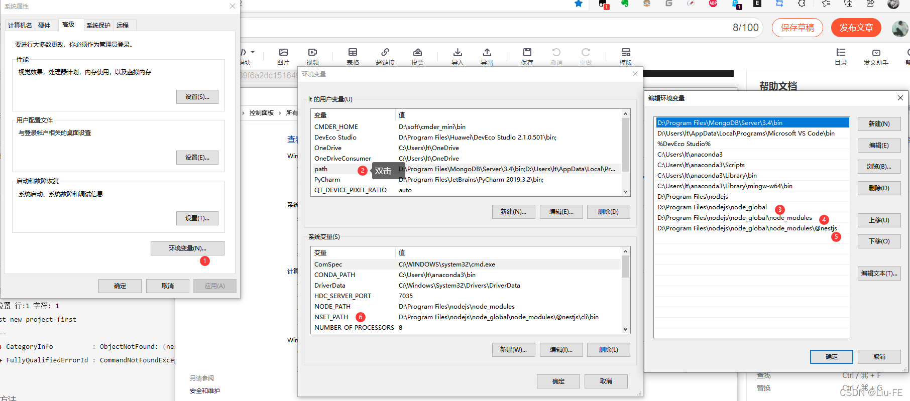Click the 导出 export icon
910x401 pixels.
tap(487, 57)
